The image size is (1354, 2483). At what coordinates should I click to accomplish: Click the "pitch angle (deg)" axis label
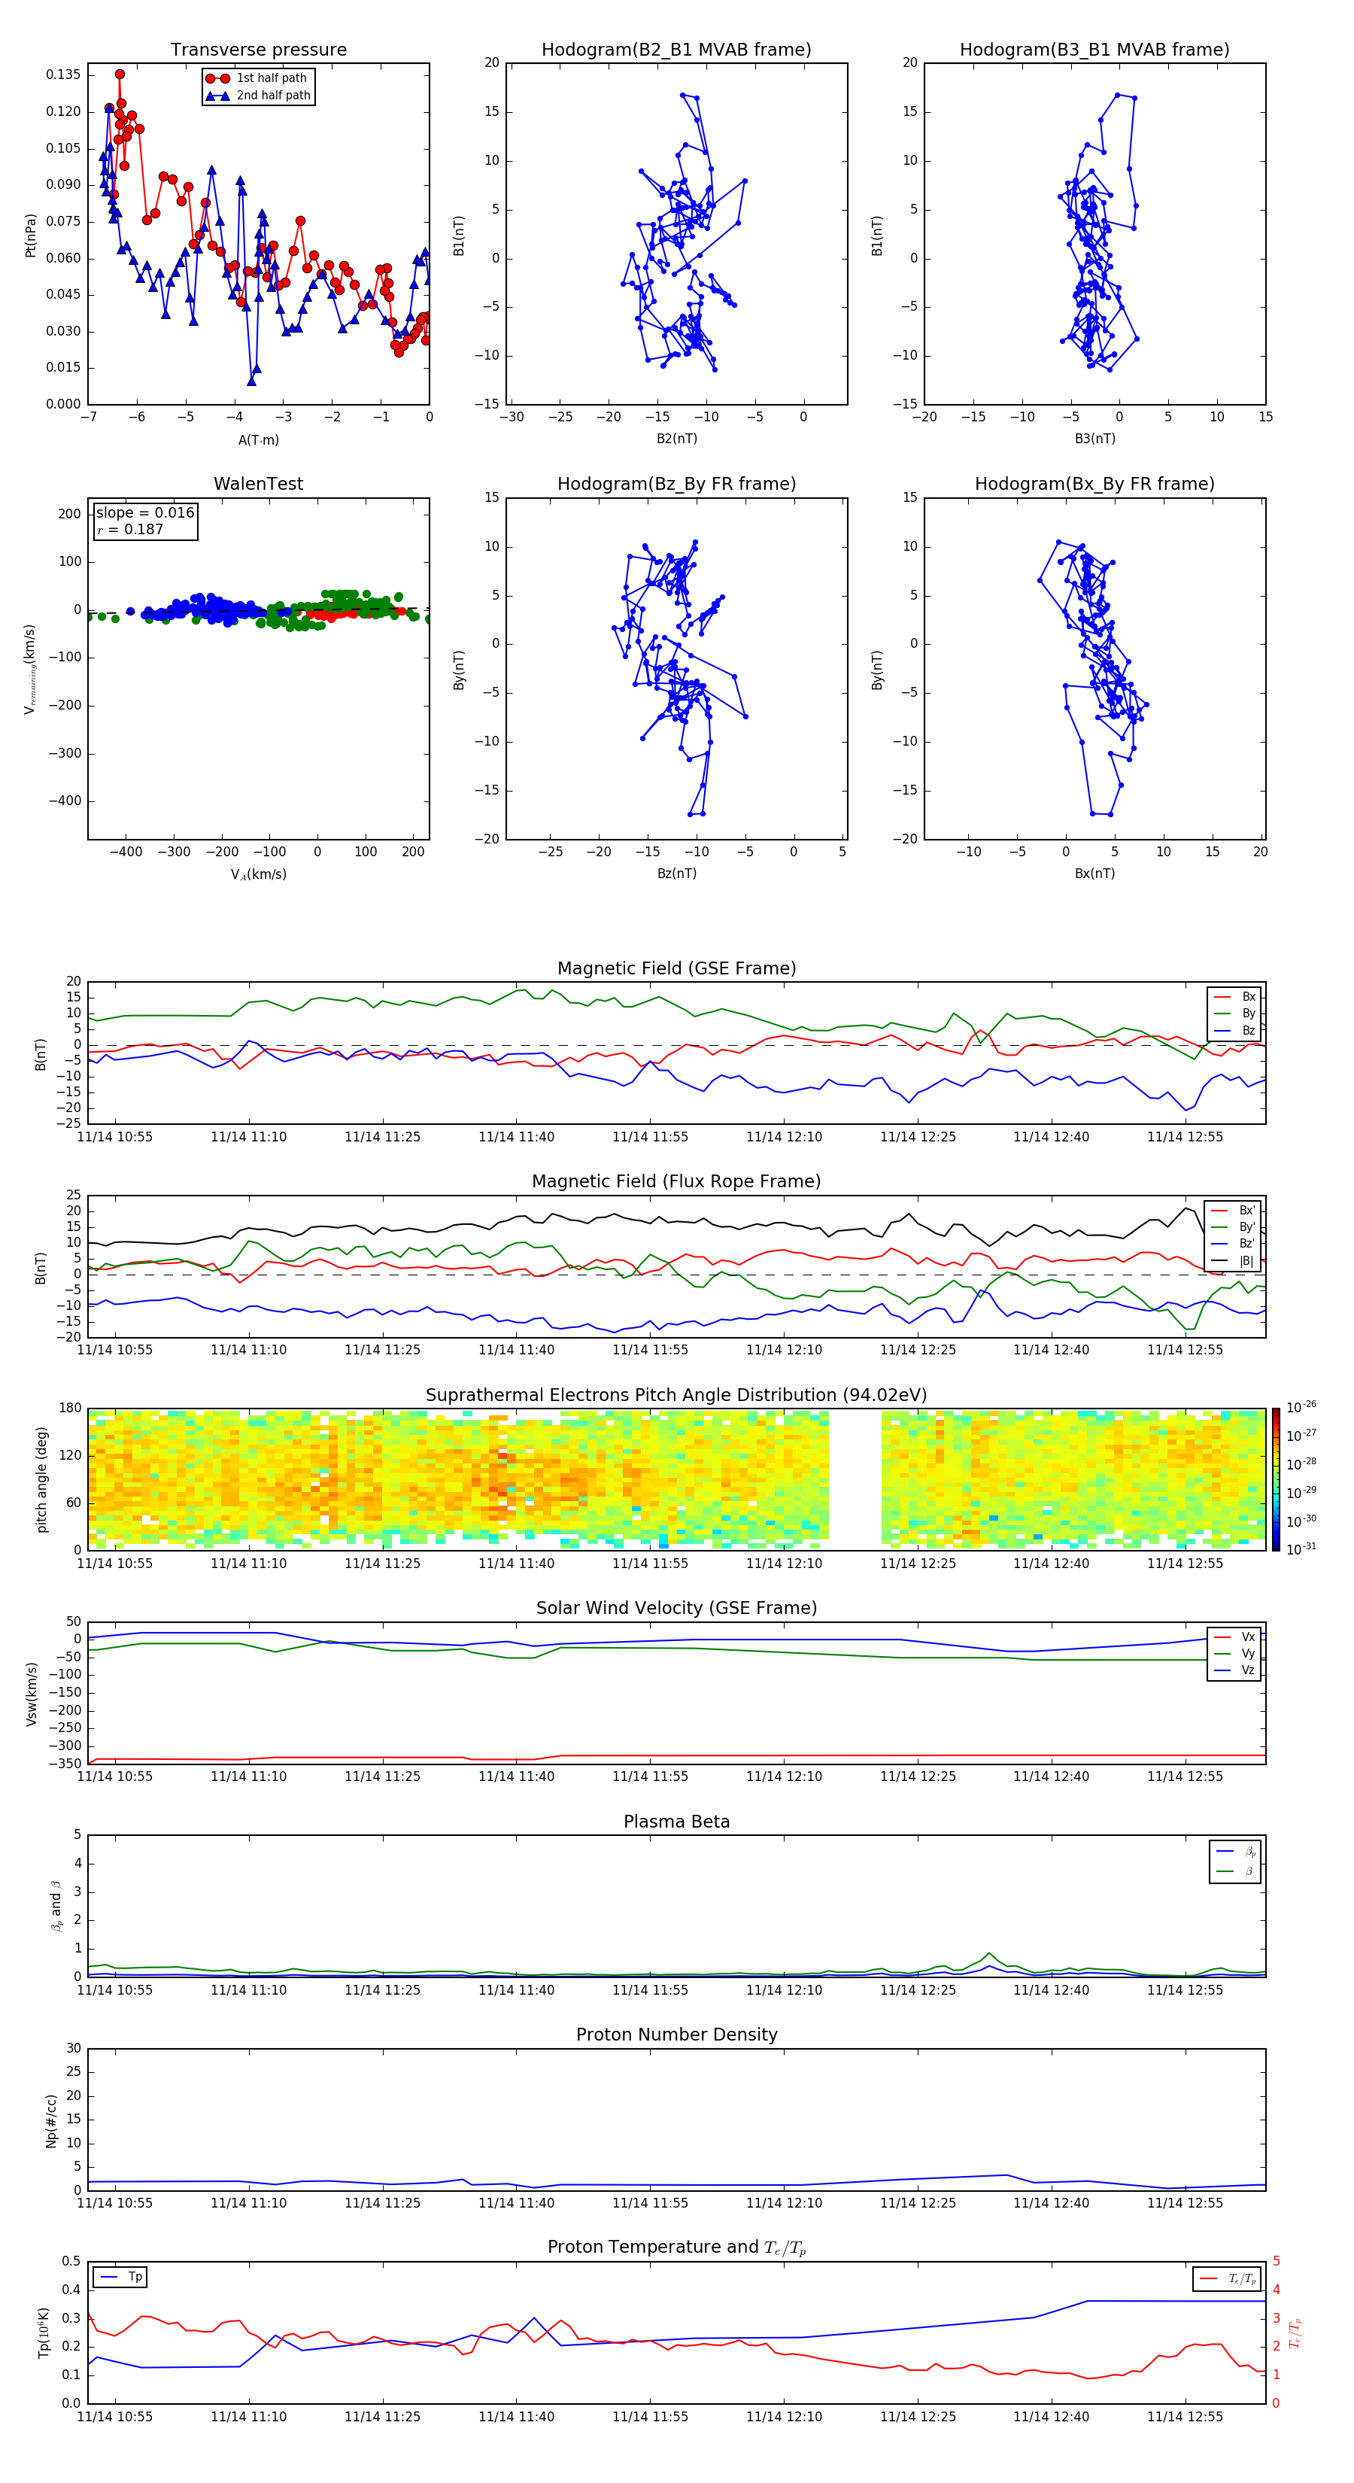click(41, 1479)
